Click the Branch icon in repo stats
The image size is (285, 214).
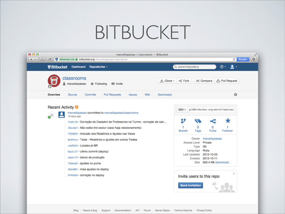[x=183, y=121]
